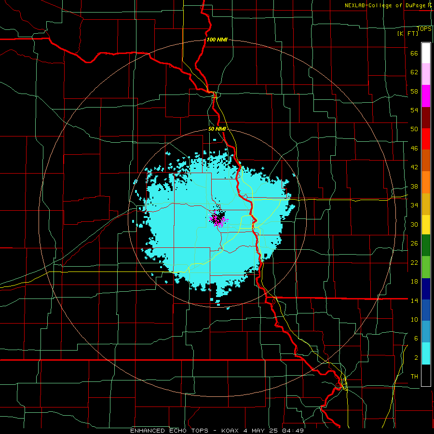Click the 100 NMI range ring label
The image size is (434, 434).
217,40
